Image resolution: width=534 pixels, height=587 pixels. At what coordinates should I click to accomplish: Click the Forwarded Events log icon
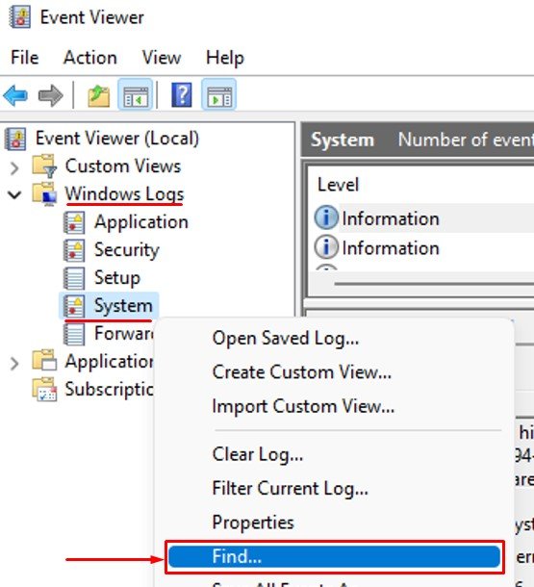tap(74, 334)
